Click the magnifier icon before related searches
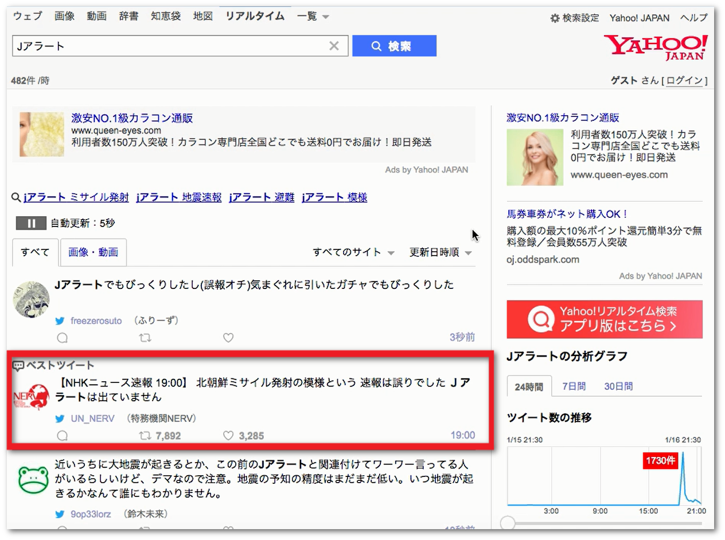The height and width of the screenshot is (540, 725). [x=17, y=198]
